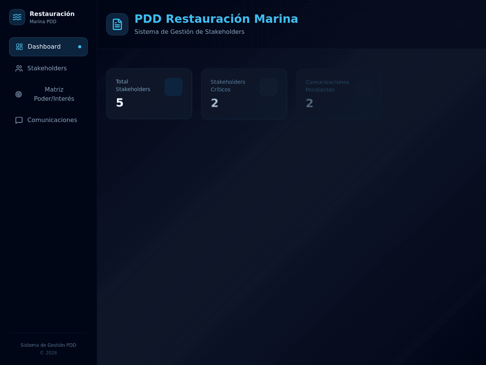Click the Stakeholders people icon
Viewport: 486px width, 365px height.
pos(19,68)
